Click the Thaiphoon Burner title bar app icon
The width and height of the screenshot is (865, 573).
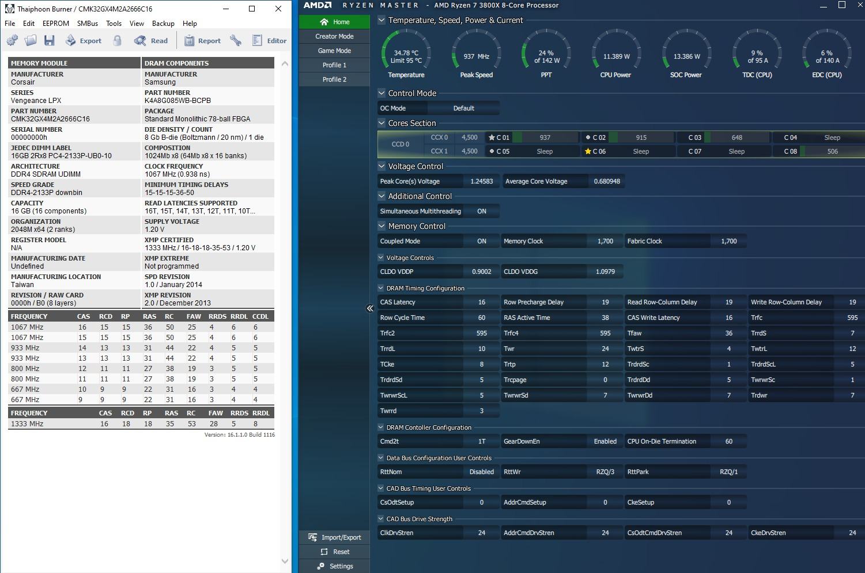[9, 9]
